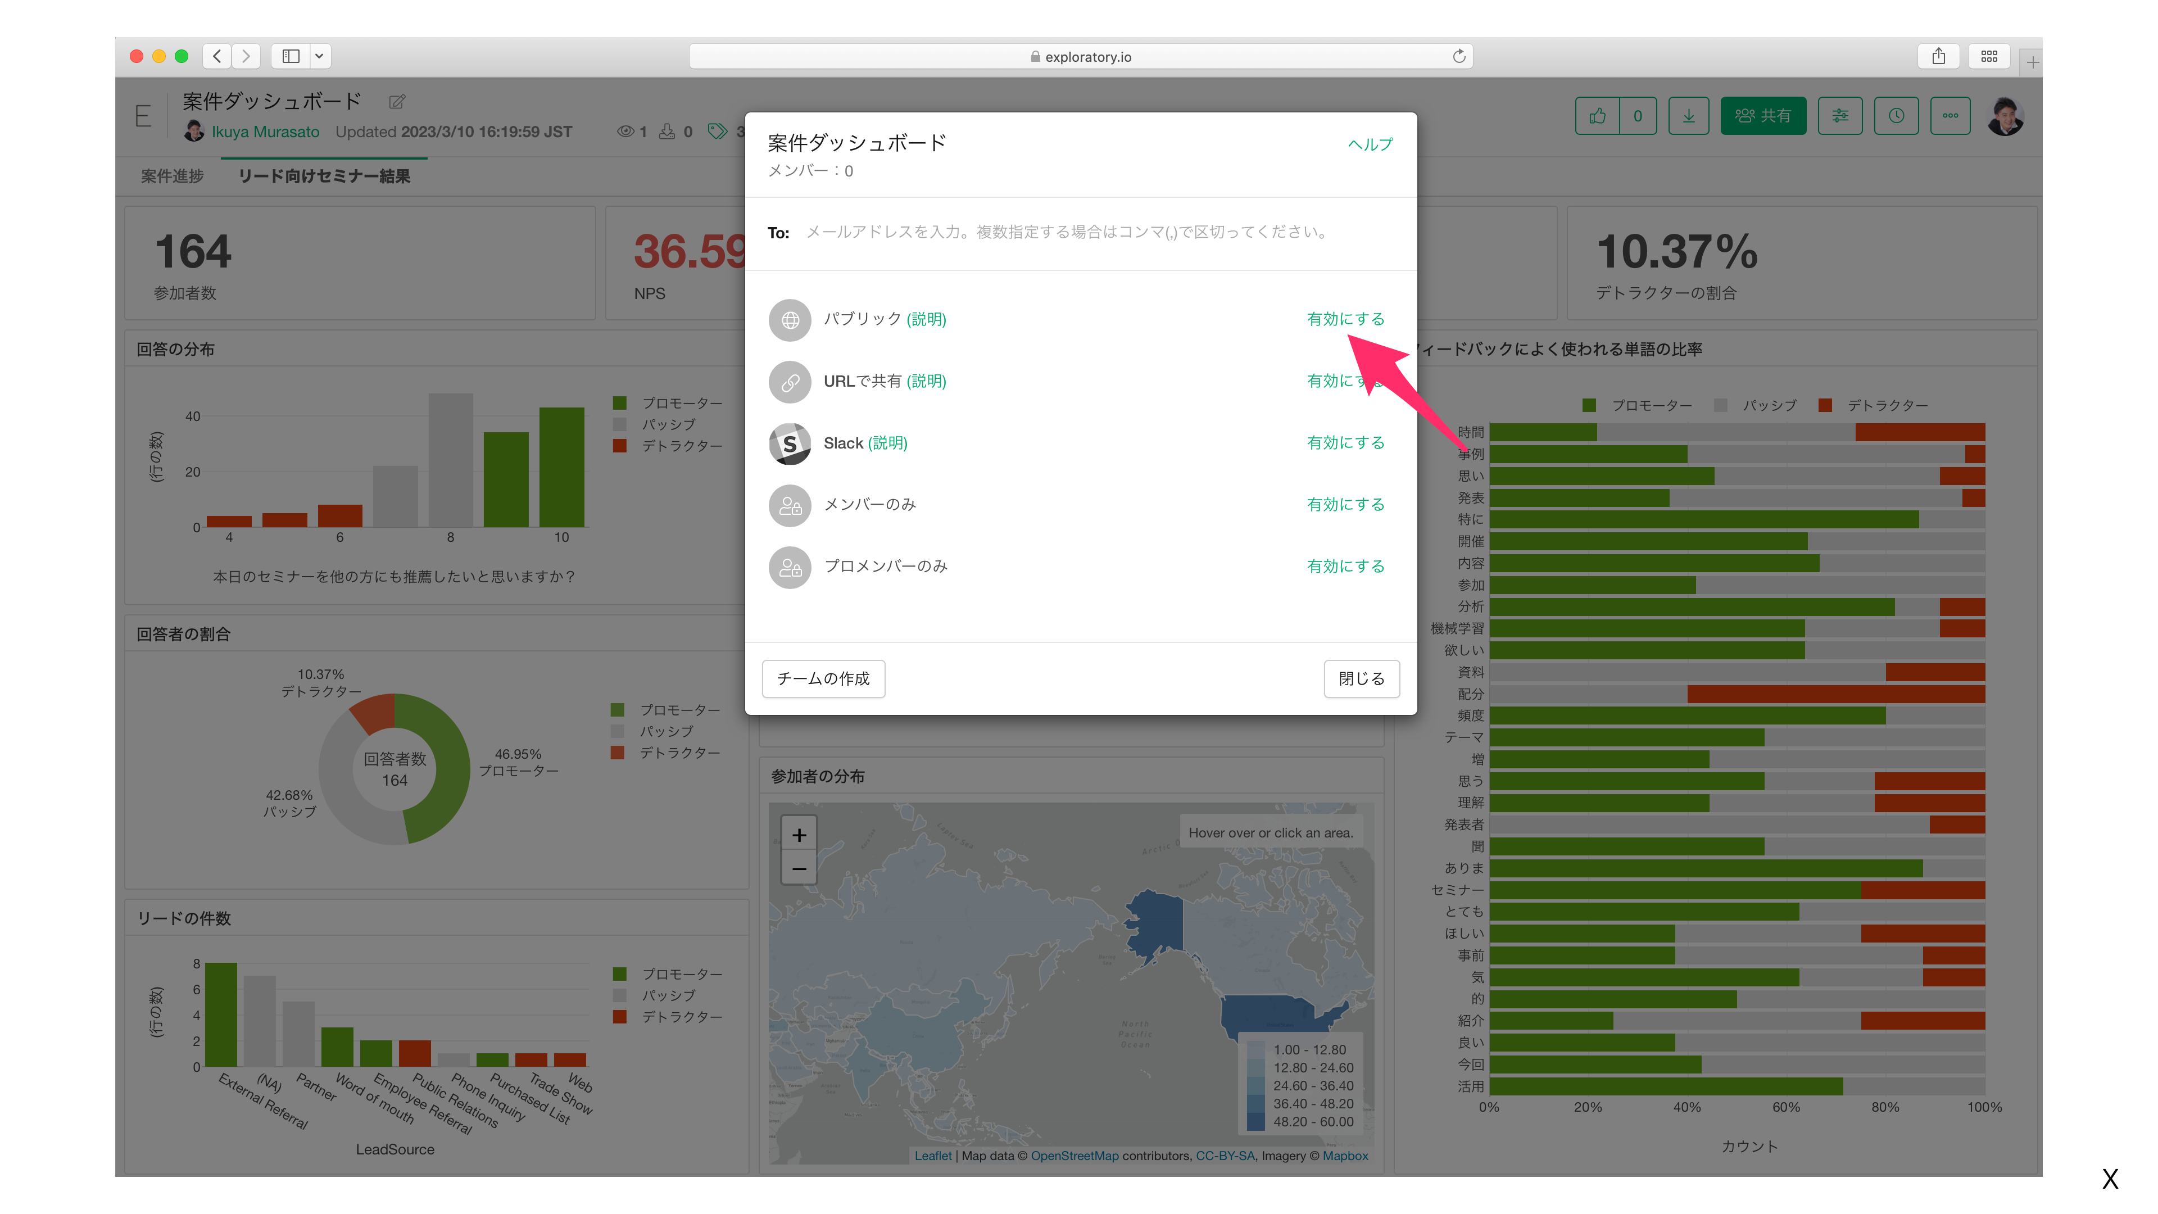
Task: Click the views eye icon
Action: pos(625,132)
